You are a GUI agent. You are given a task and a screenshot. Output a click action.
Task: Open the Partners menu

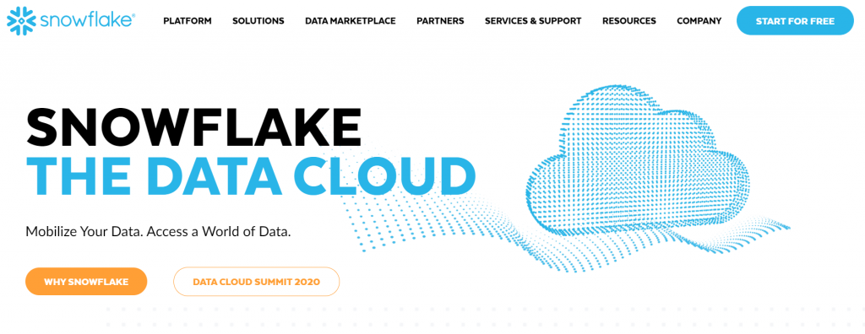tap(440, 21)
